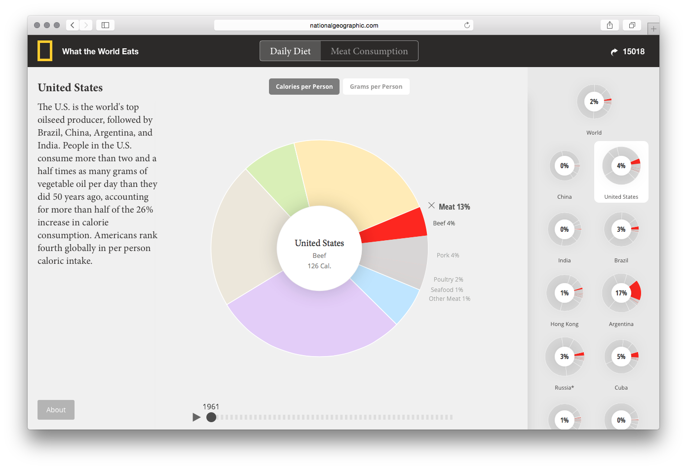Click the 1961 year slider handle

click(x=211, y=417)
